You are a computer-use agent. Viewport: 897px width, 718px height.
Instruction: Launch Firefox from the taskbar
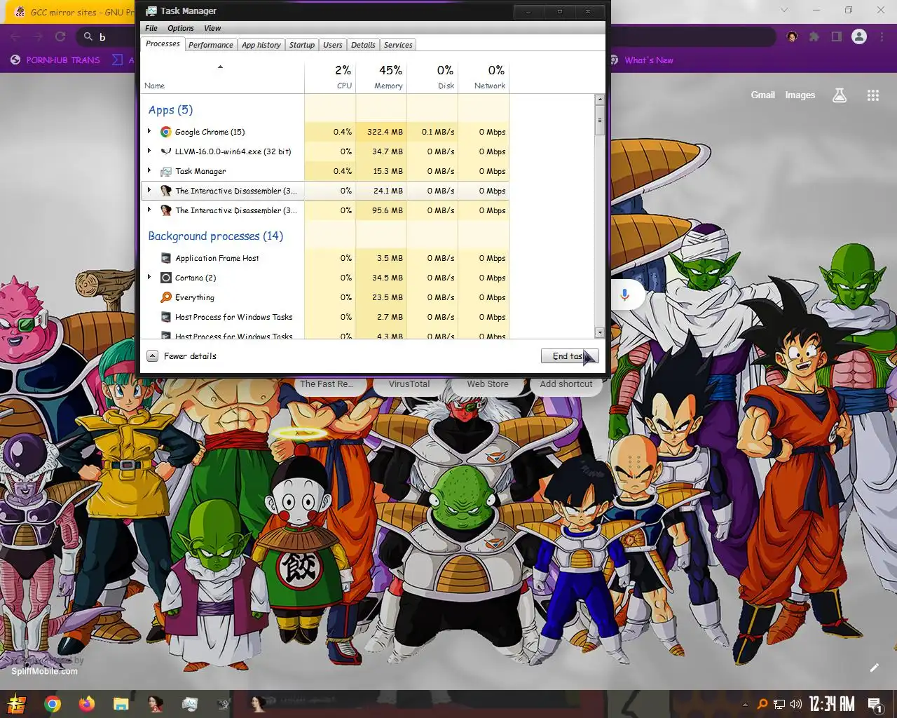pyautogui.click(x=87, y=704)
